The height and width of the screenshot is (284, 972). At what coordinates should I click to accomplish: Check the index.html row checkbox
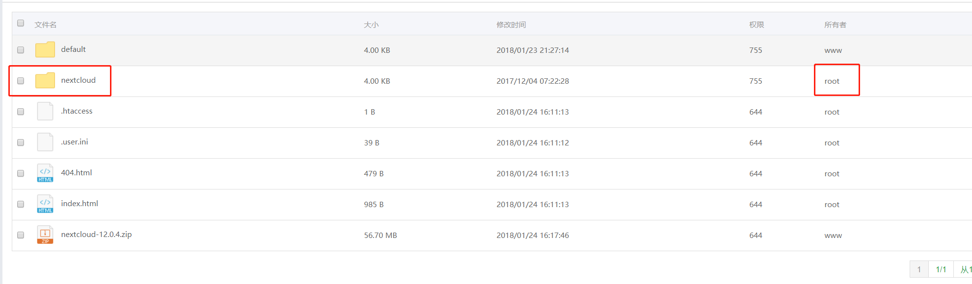(21, 204)
